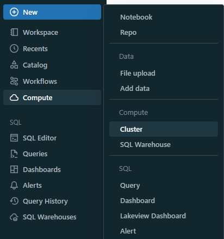Open Workspace from the sidebar
The height and width of the screenshot is (239, 224).
pyautogui.click(x=40, y=33)
